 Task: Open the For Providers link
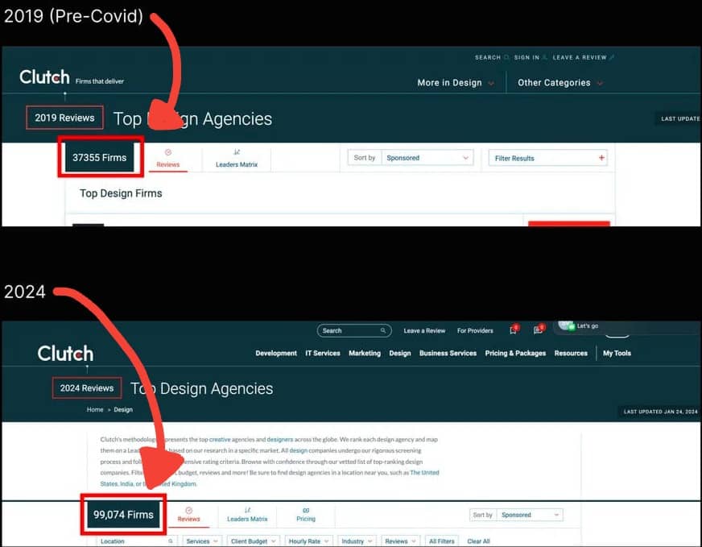(x=475, y=330)
